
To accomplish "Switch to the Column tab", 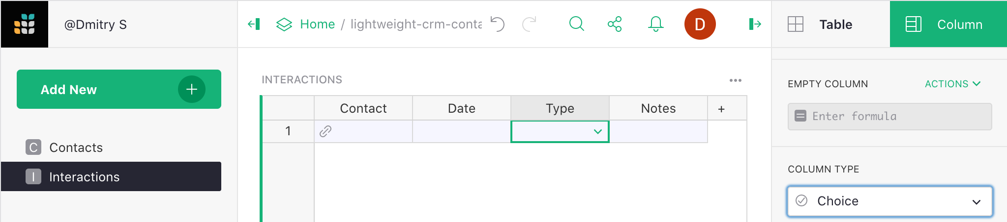I will 948,24.
